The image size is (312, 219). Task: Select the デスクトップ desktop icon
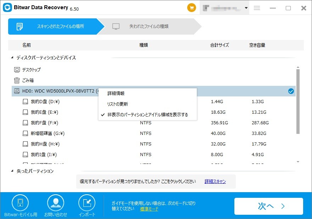pyautogui.click(x=17, y=70)
